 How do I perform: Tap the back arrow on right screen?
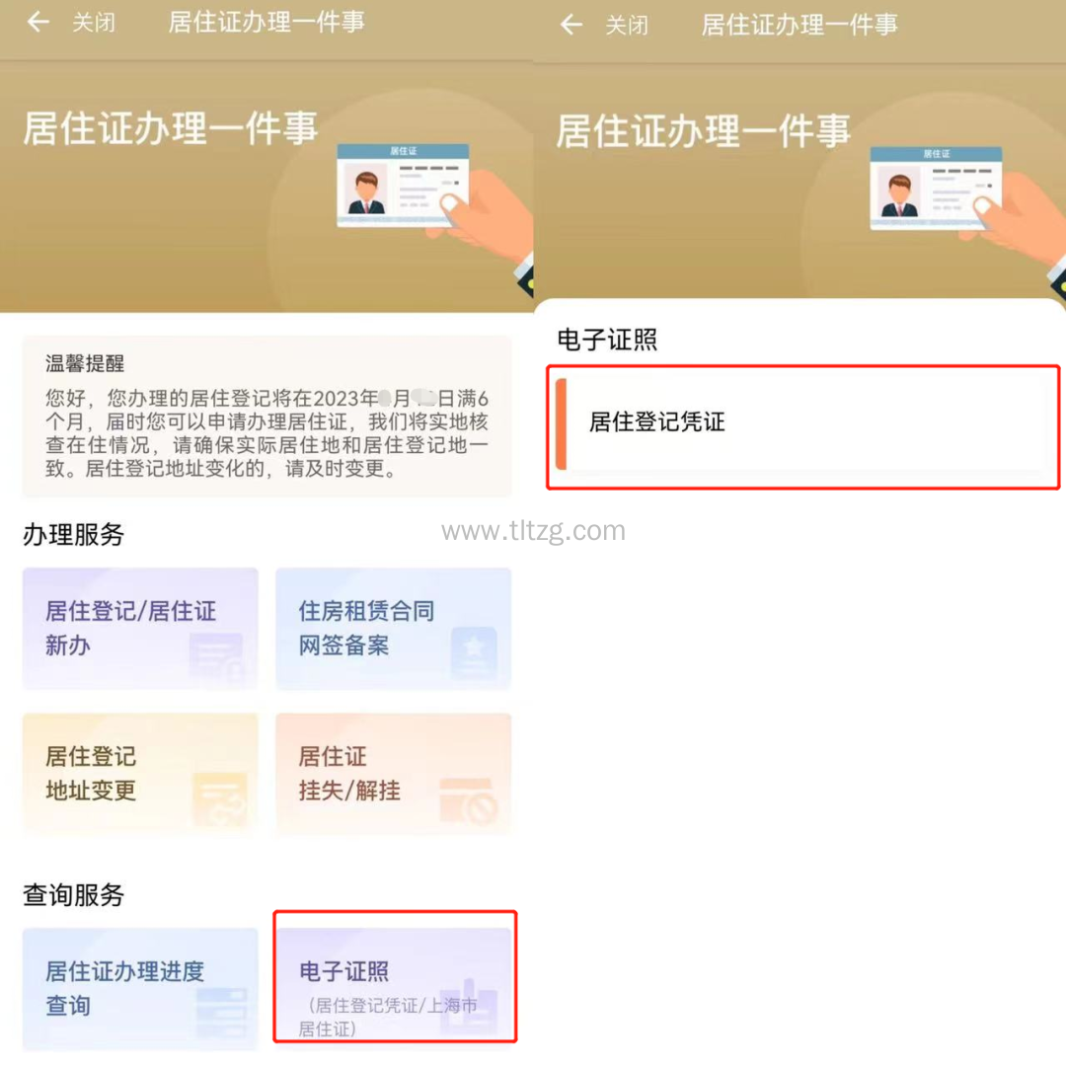pos(571,25)
